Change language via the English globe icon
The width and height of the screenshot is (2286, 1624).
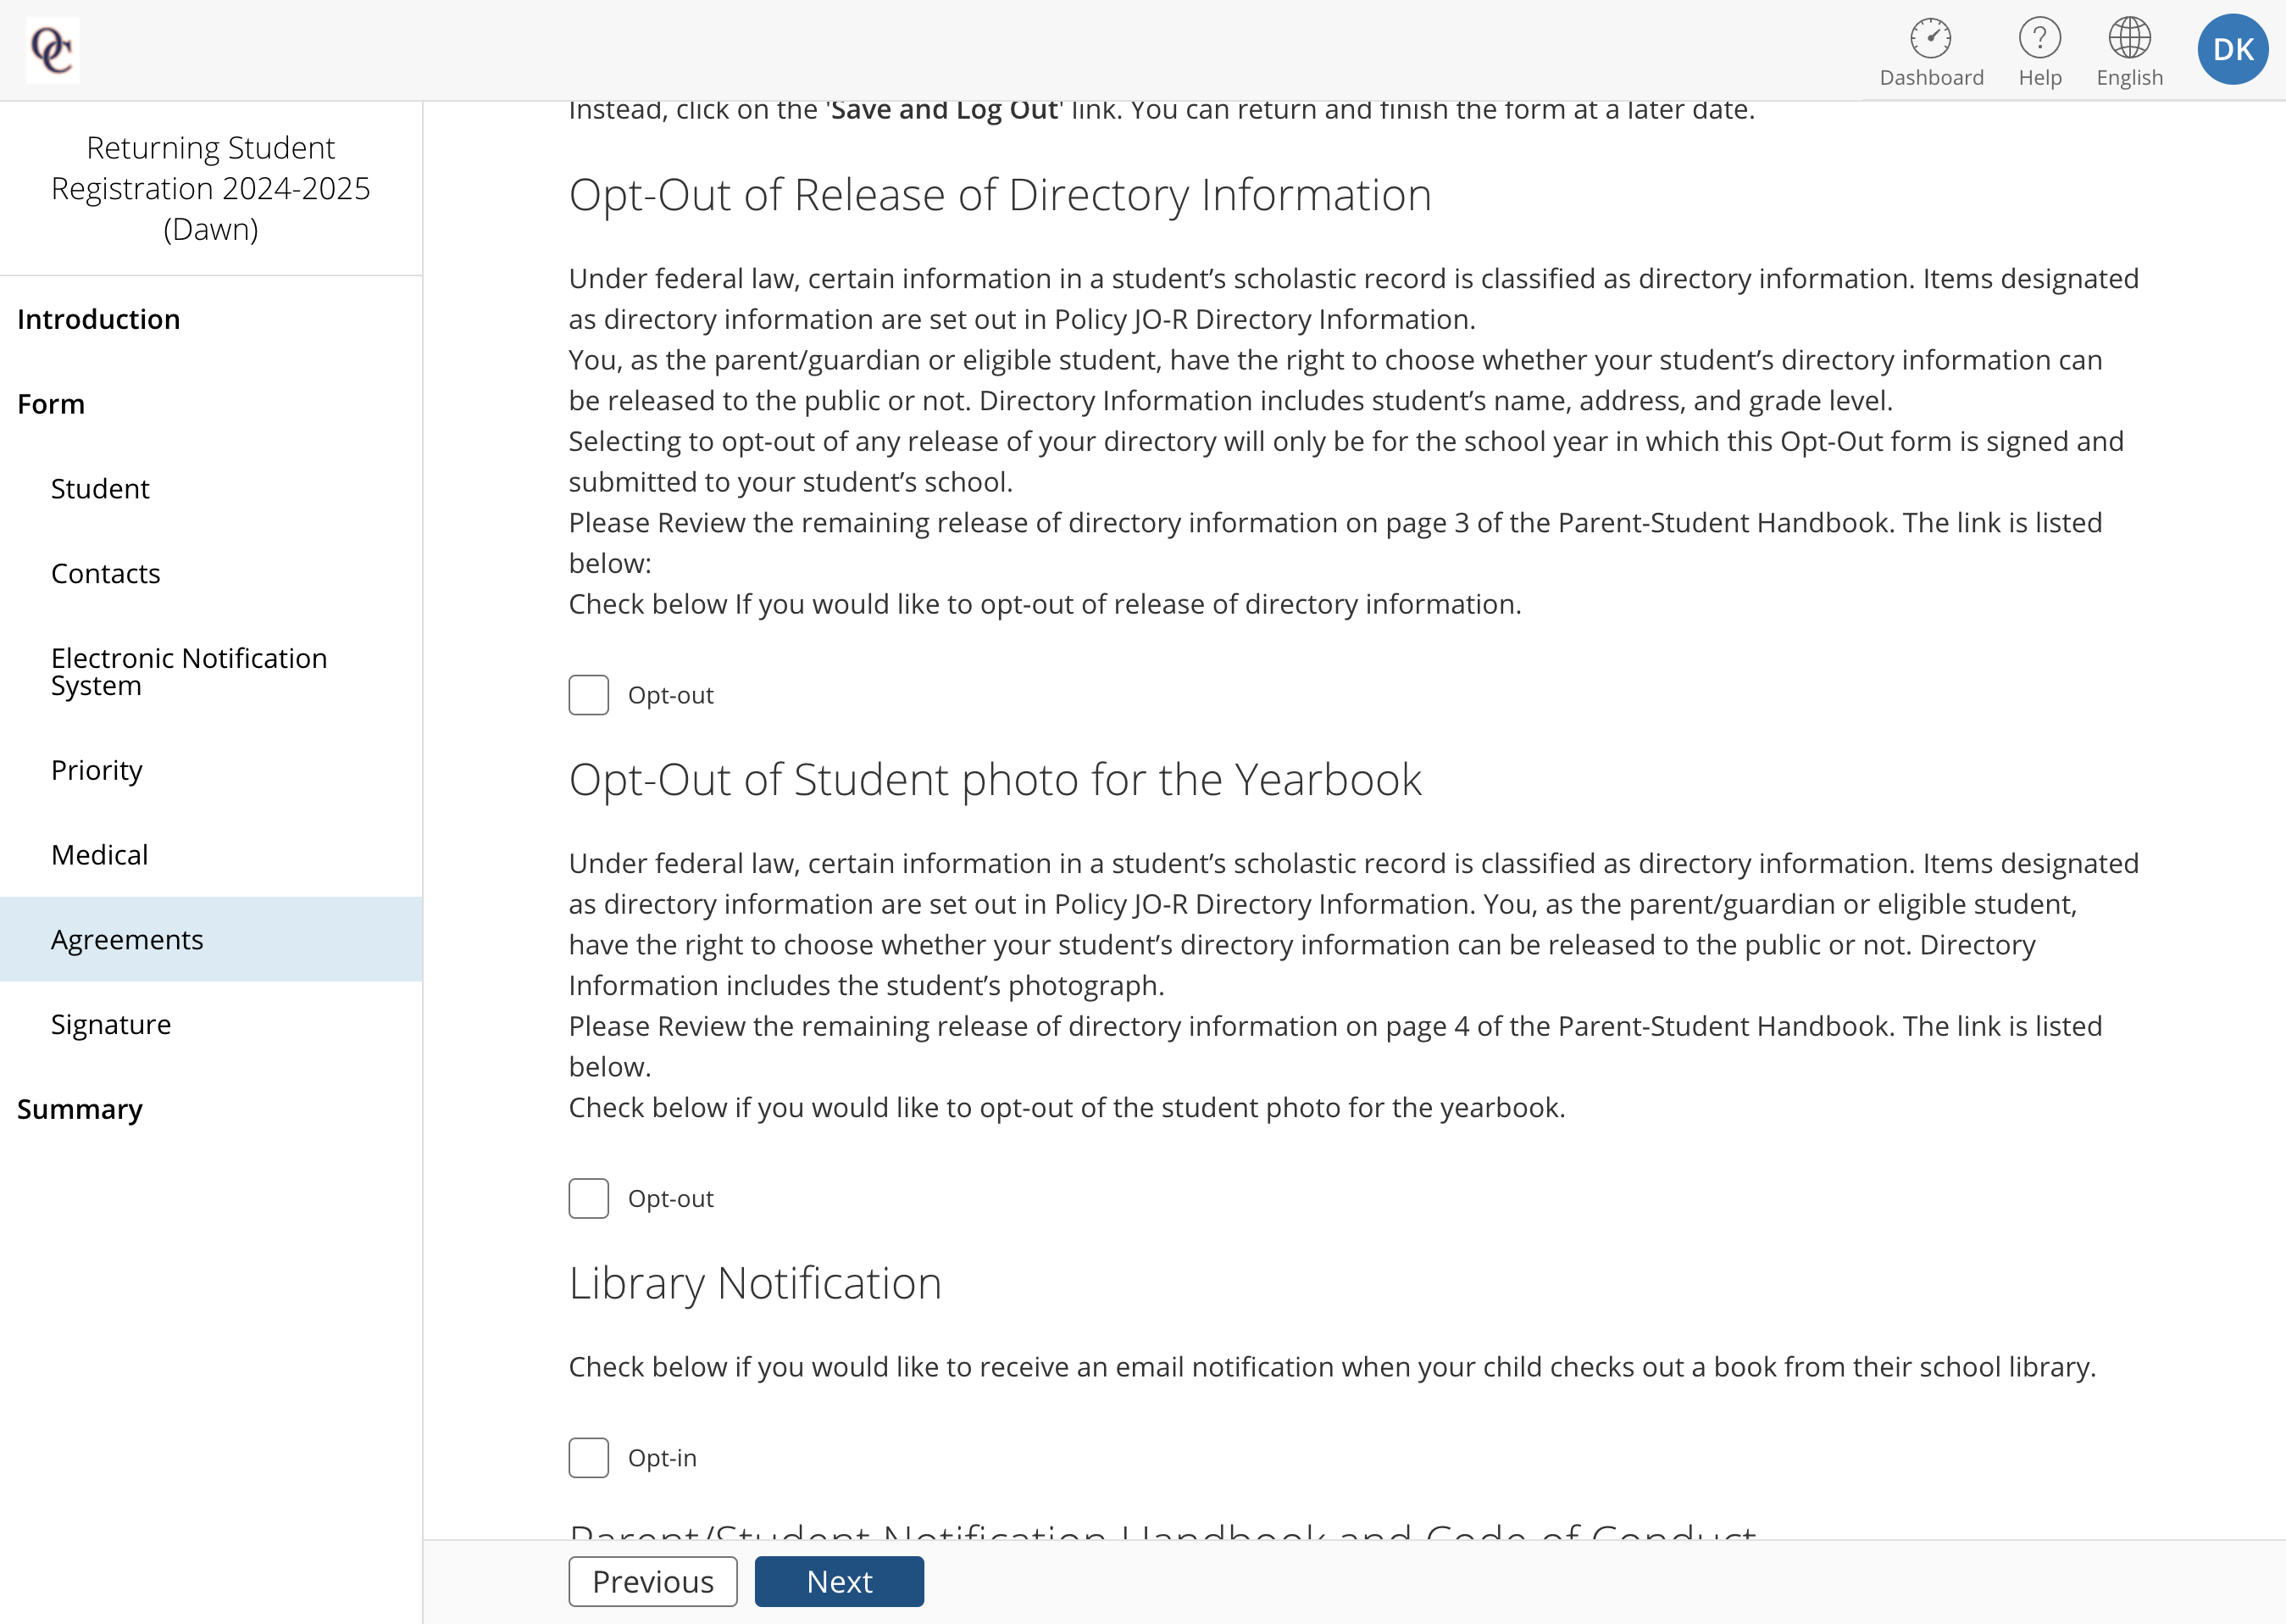tap(2129, 38)
